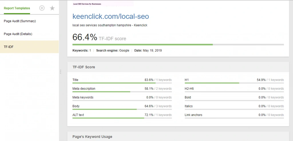Click the '64.6% / 3 keywords' value

coord(158,106)
